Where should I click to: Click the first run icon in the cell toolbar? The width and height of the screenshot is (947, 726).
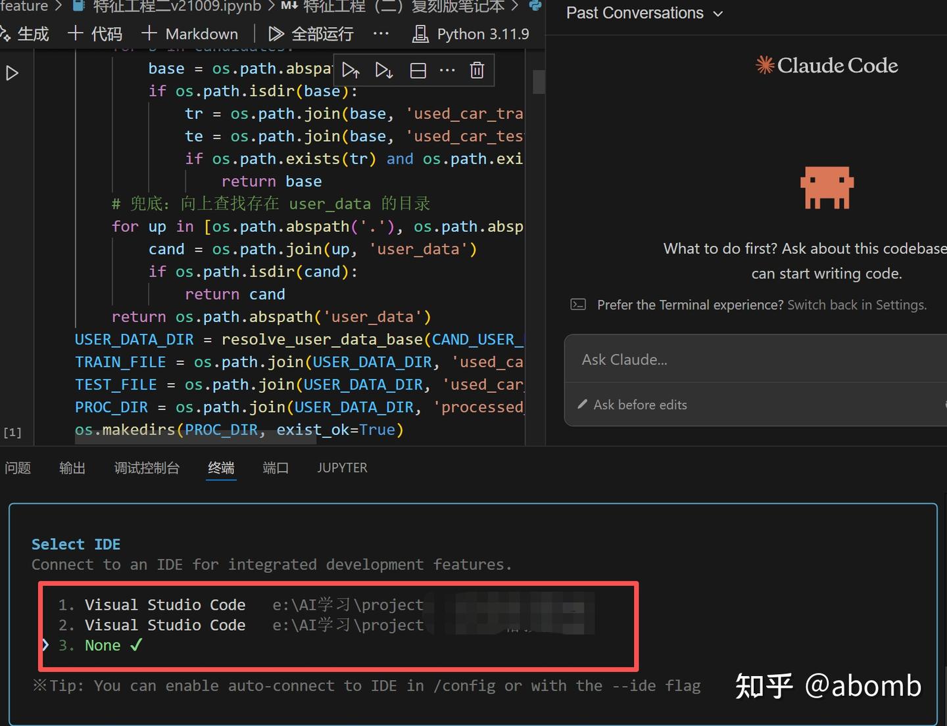pyautogui.click(x=351, y=70)
